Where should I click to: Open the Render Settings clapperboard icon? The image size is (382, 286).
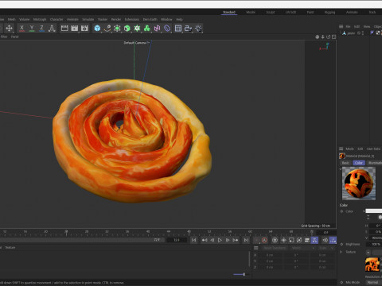click(84, 28)
